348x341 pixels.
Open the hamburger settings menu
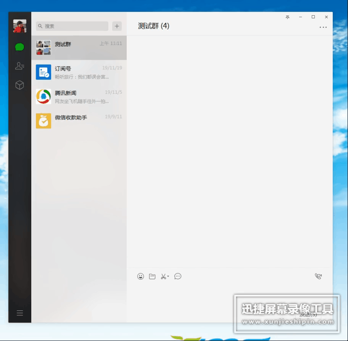pos(20,313)
